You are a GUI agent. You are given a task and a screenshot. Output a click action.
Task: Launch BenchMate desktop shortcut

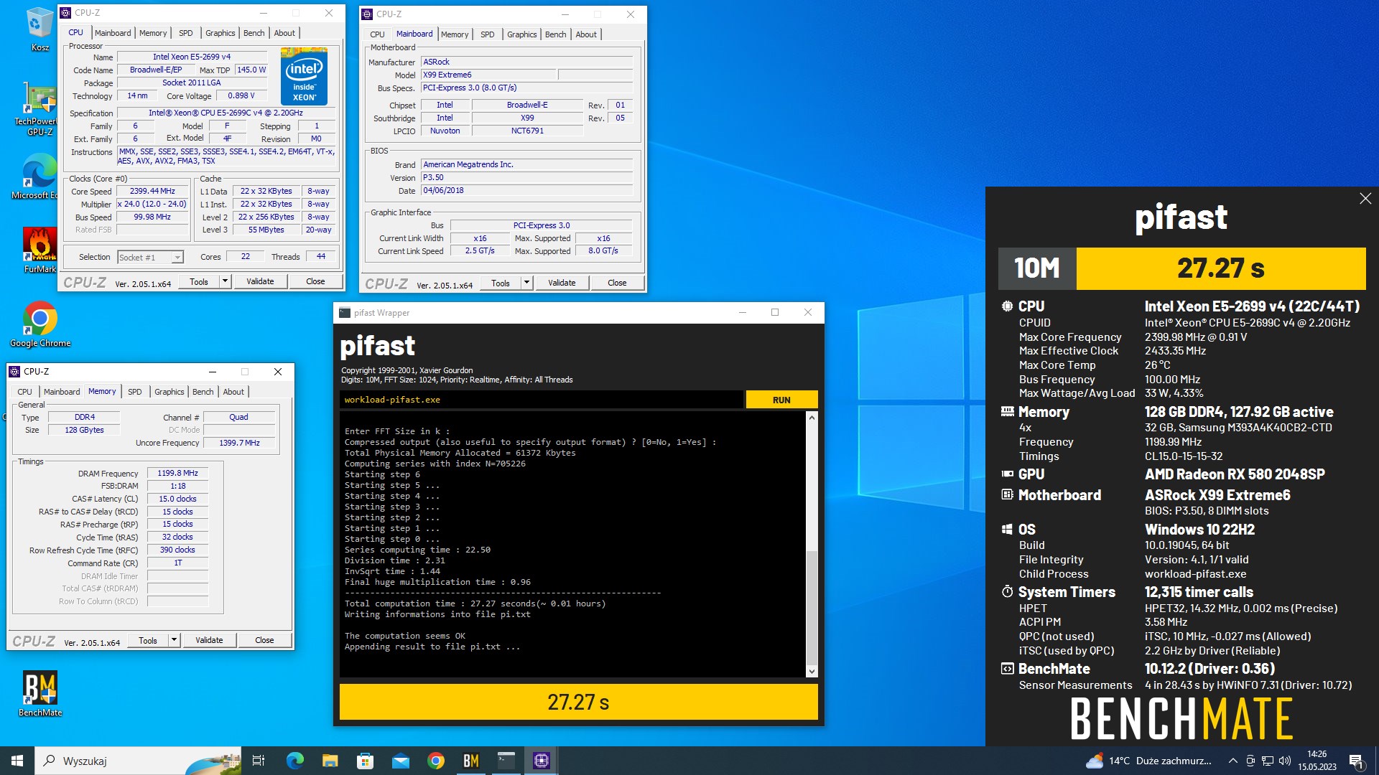coord(40,693)
